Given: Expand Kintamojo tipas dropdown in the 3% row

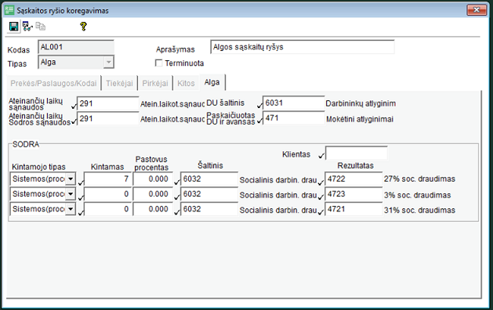Looking at the screenshot, I should tap(71, 194).
